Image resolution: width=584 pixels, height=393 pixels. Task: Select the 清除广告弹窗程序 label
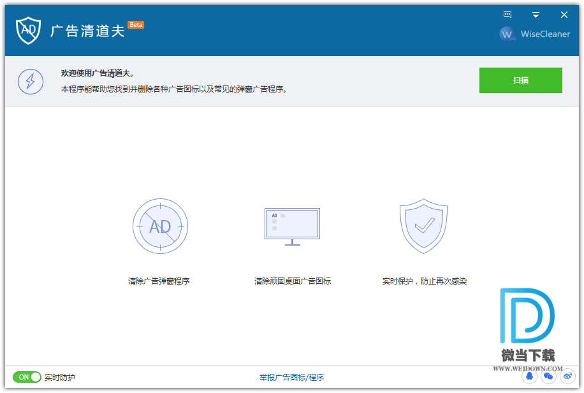coord(159,281)
